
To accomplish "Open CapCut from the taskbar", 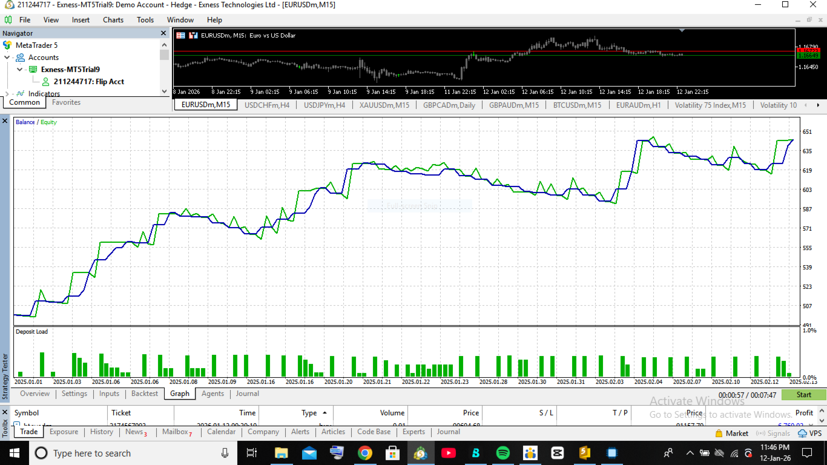I will 558,453.
